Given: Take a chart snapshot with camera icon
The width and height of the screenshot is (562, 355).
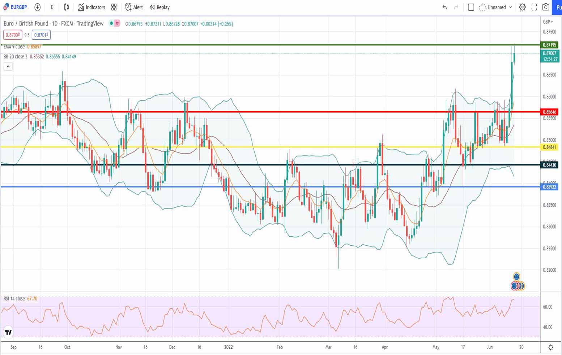Looking at the screenshot, I should click(546, 7).
